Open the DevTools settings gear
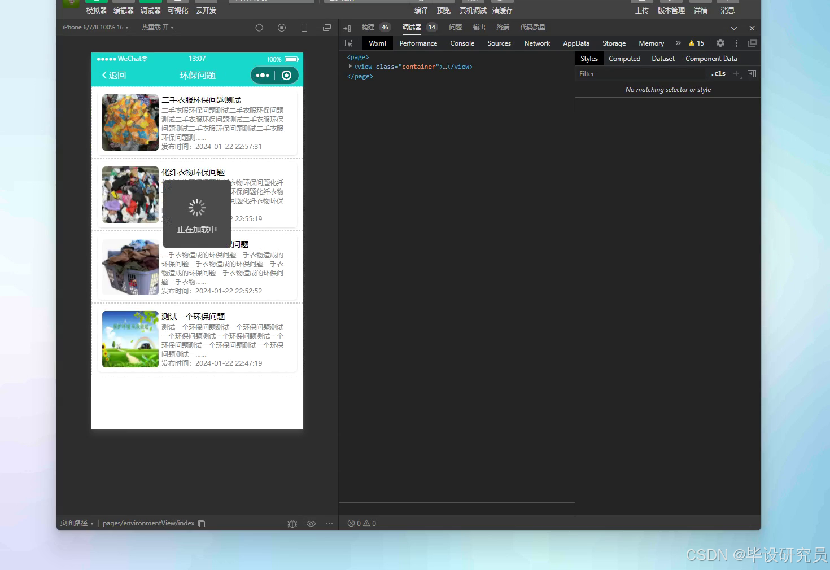 click(x=720, y=43)
